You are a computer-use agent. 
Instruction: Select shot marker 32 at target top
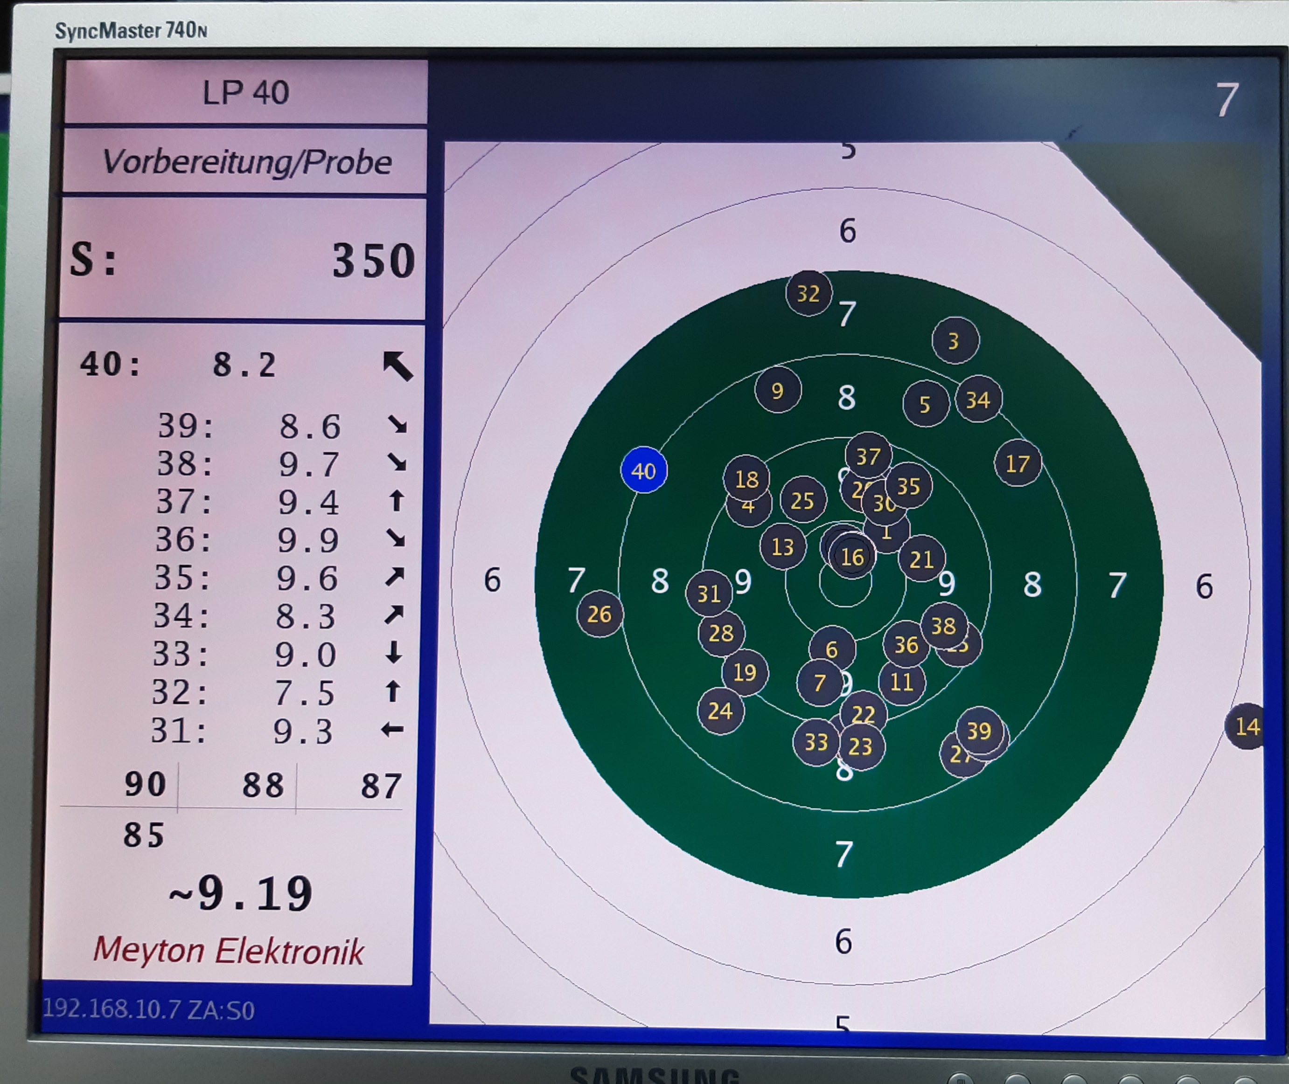pos(808,294)
